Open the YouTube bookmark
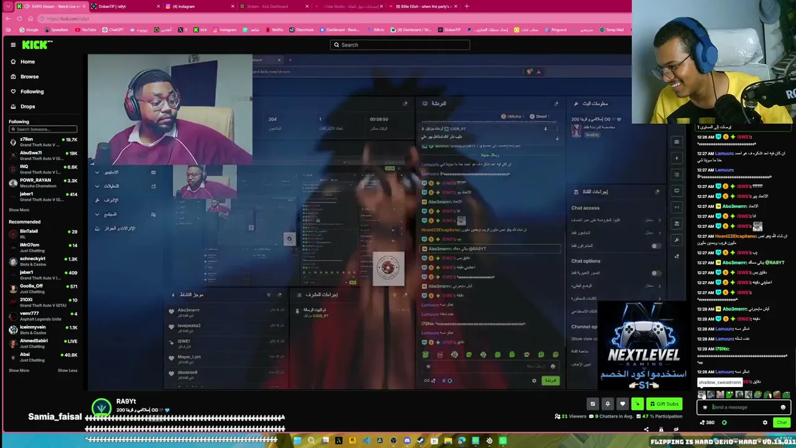This screenshot has height=448, width=796. 85,30
